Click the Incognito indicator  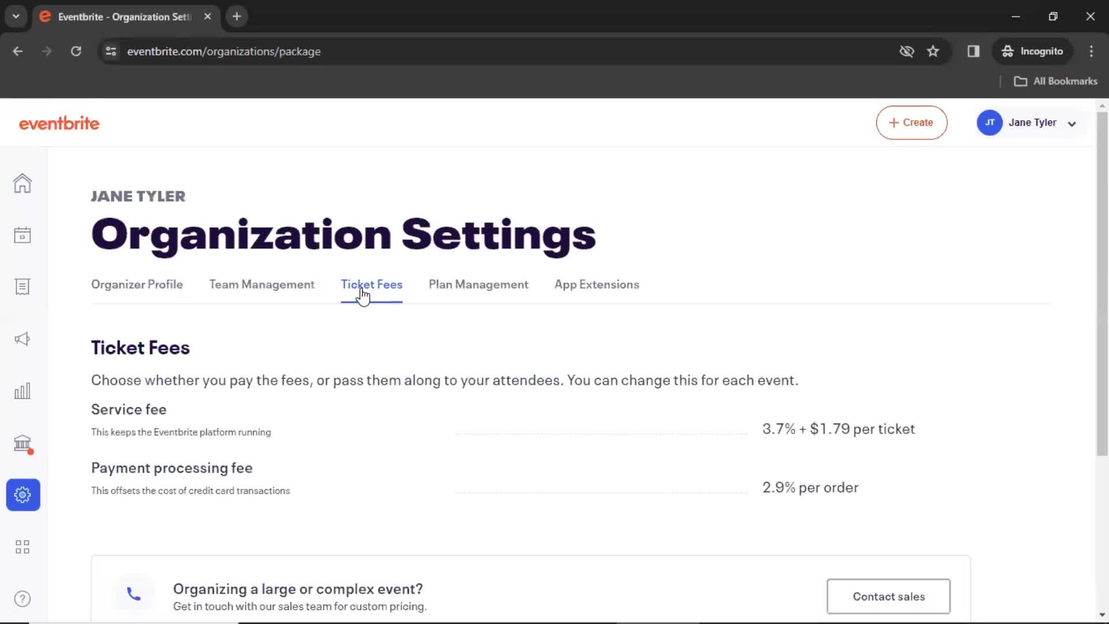coord(1032,51)
